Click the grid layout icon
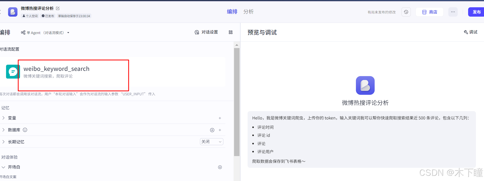484x181 pixels. click(x=231, y=32)
